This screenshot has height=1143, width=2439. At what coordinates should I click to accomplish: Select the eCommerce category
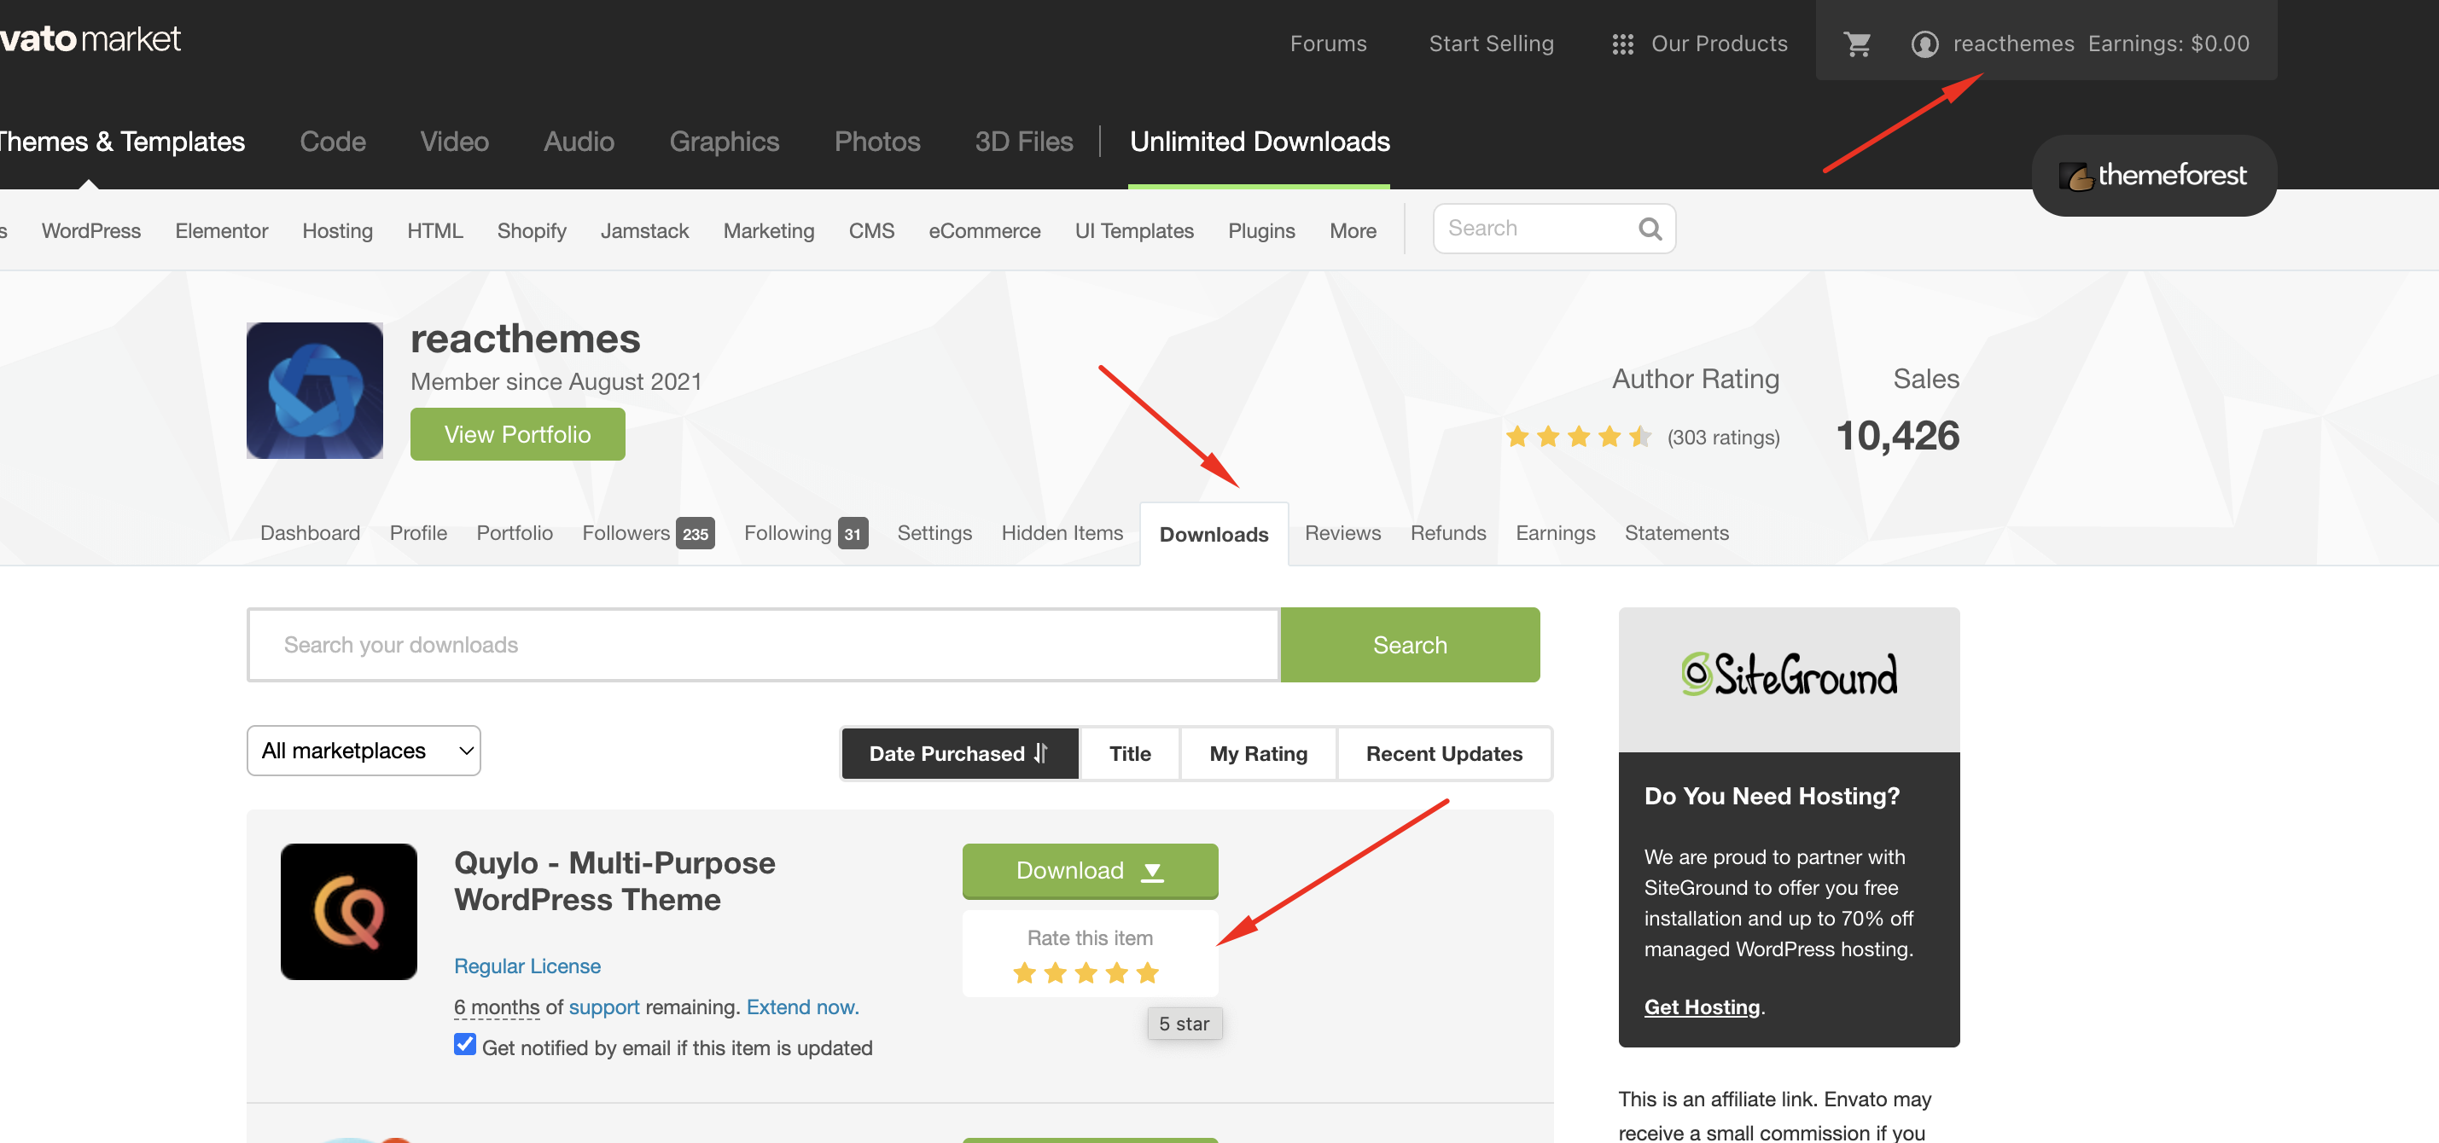984,231
